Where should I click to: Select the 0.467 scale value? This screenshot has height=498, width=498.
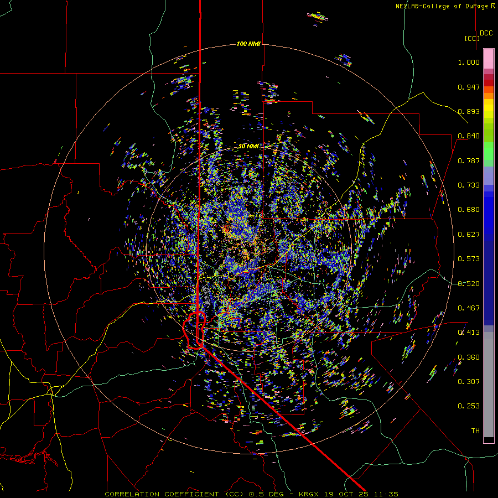(469, 308)
